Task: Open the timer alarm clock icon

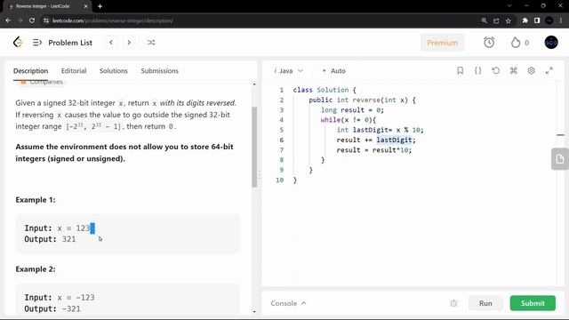Action: click(x=489, y=43)
